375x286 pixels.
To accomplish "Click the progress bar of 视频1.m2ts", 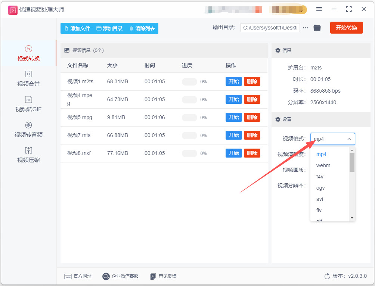I will [189, 81].
